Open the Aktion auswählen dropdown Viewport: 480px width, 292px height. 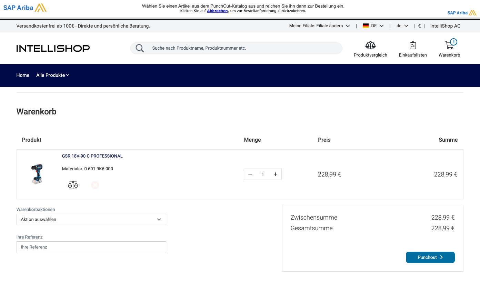click(91, 219)
